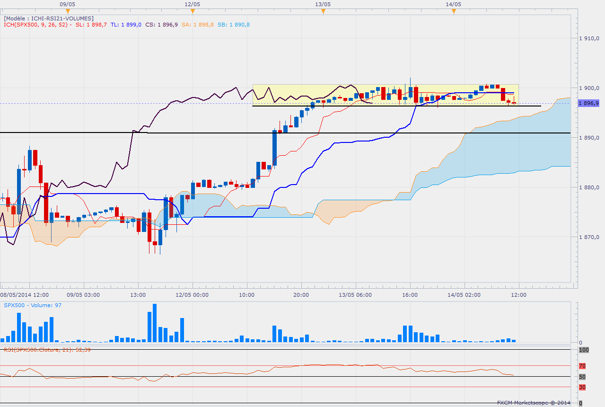Click the current price tag 1 896,9

[x=589, y=103]
